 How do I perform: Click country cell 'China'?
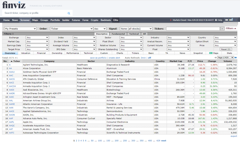click(157, 79)
